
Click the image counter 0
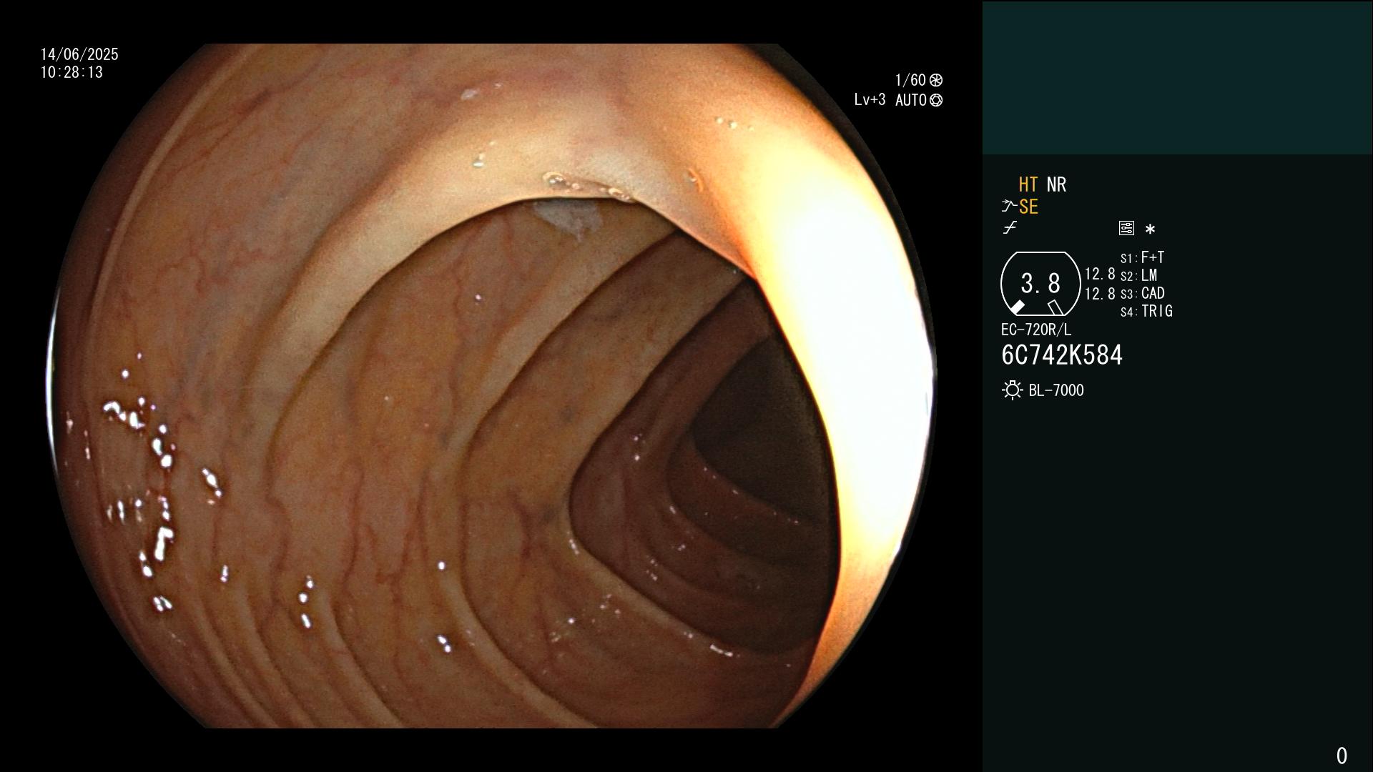point(1342,756)
